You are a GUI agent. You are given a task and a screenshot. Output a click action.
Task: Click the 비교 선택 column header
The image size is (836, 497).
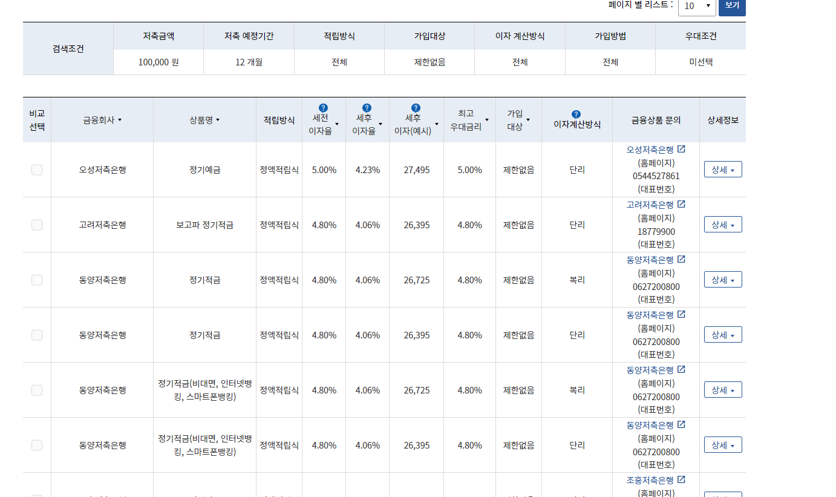click(x=37, y=120)
